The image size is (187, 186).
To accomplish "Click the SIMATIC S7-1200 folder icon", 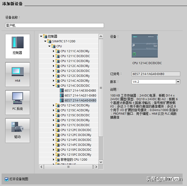I will 49,41.
